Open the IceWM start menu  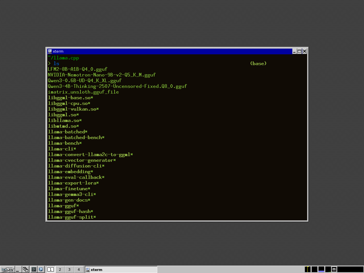click(x=7, y=269)
